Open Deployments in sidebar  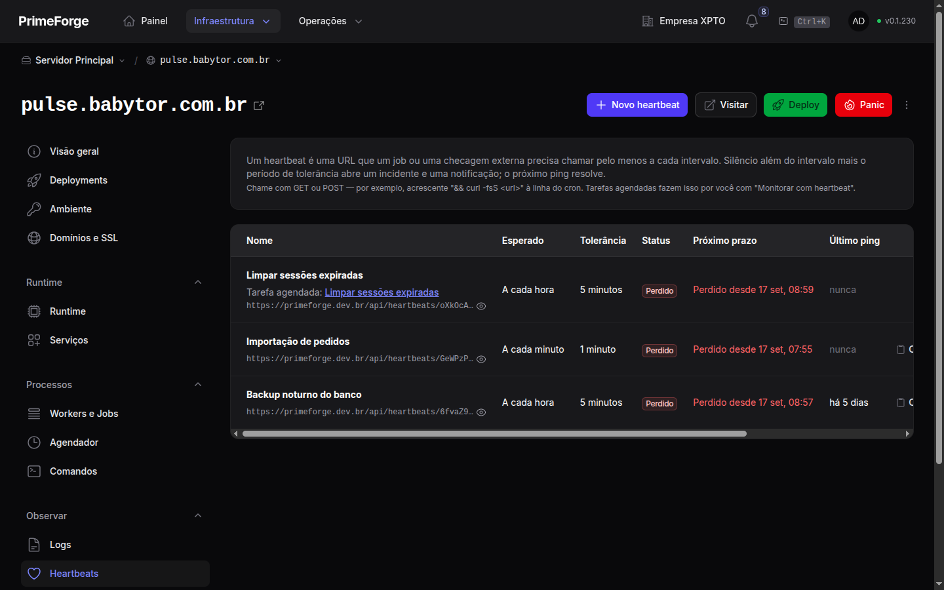point(115,180)
